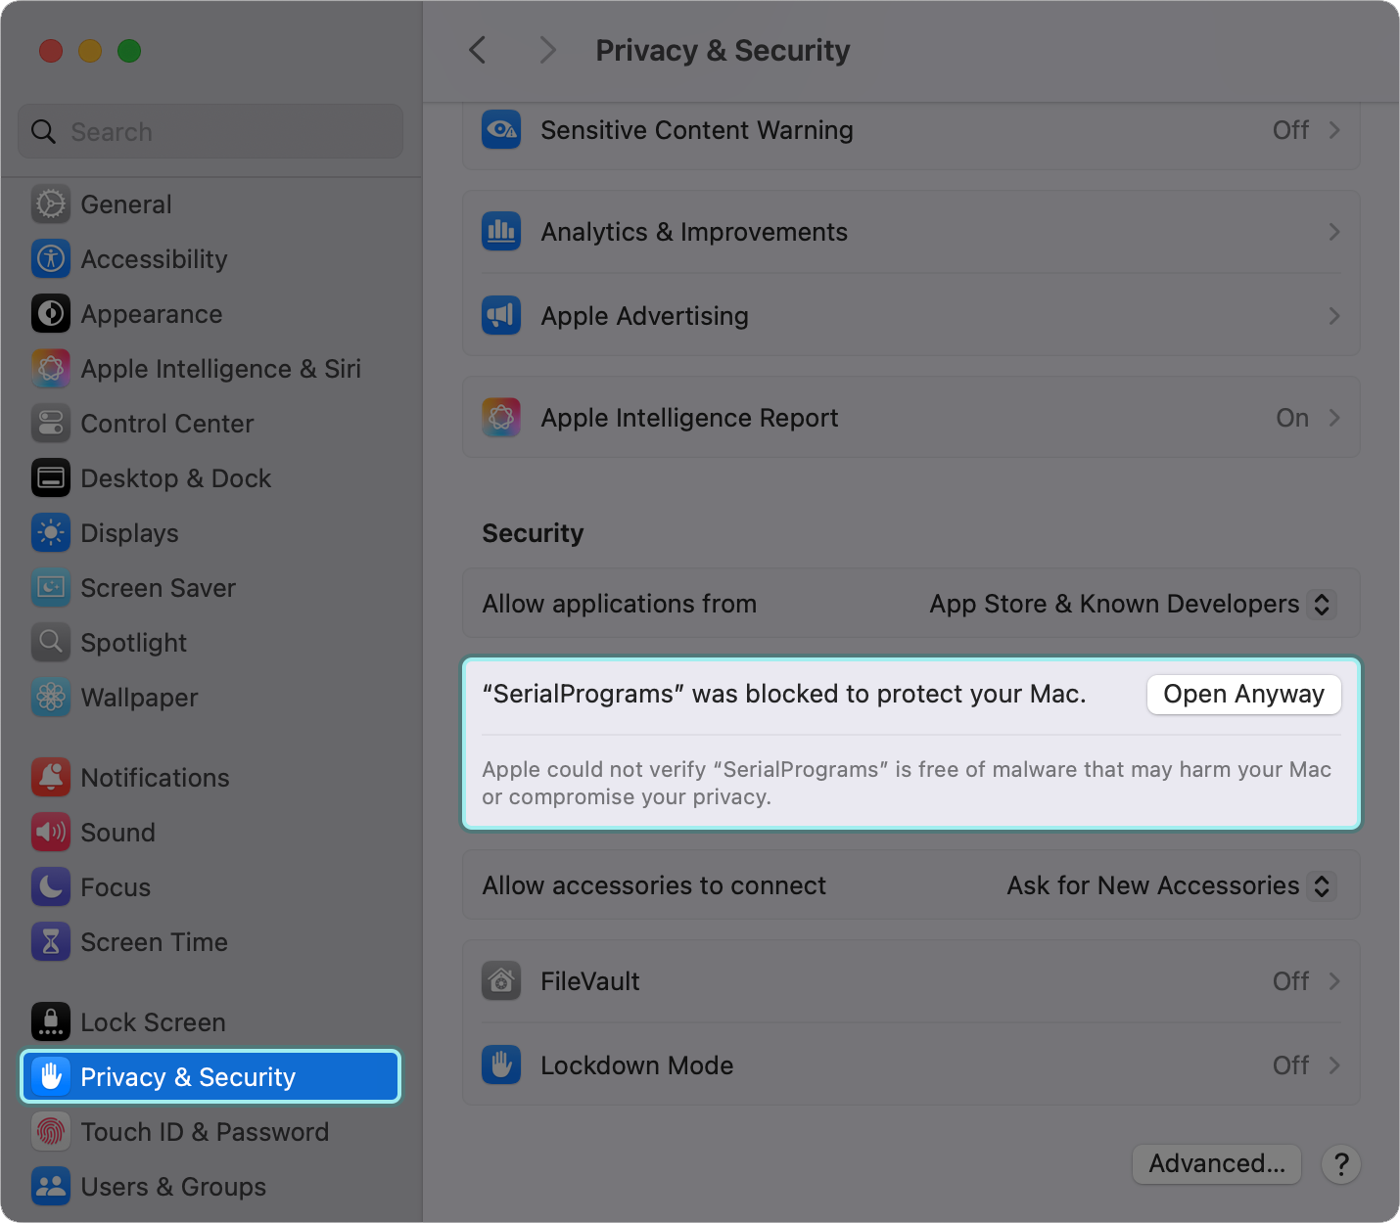The image size is (1400, 1223).
Task: Open Displays via its sun icon
Action: coord(51,533)
